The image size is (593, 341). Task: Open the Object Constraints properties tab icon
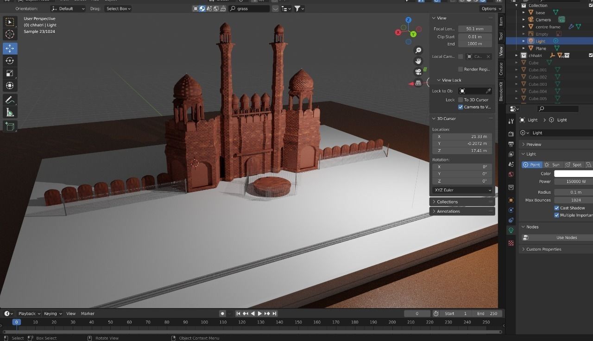511,221
